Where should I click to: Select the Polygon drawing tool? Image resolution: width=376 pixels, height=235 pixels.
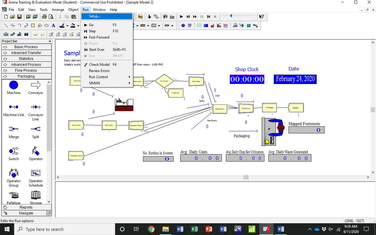(40, 26)
